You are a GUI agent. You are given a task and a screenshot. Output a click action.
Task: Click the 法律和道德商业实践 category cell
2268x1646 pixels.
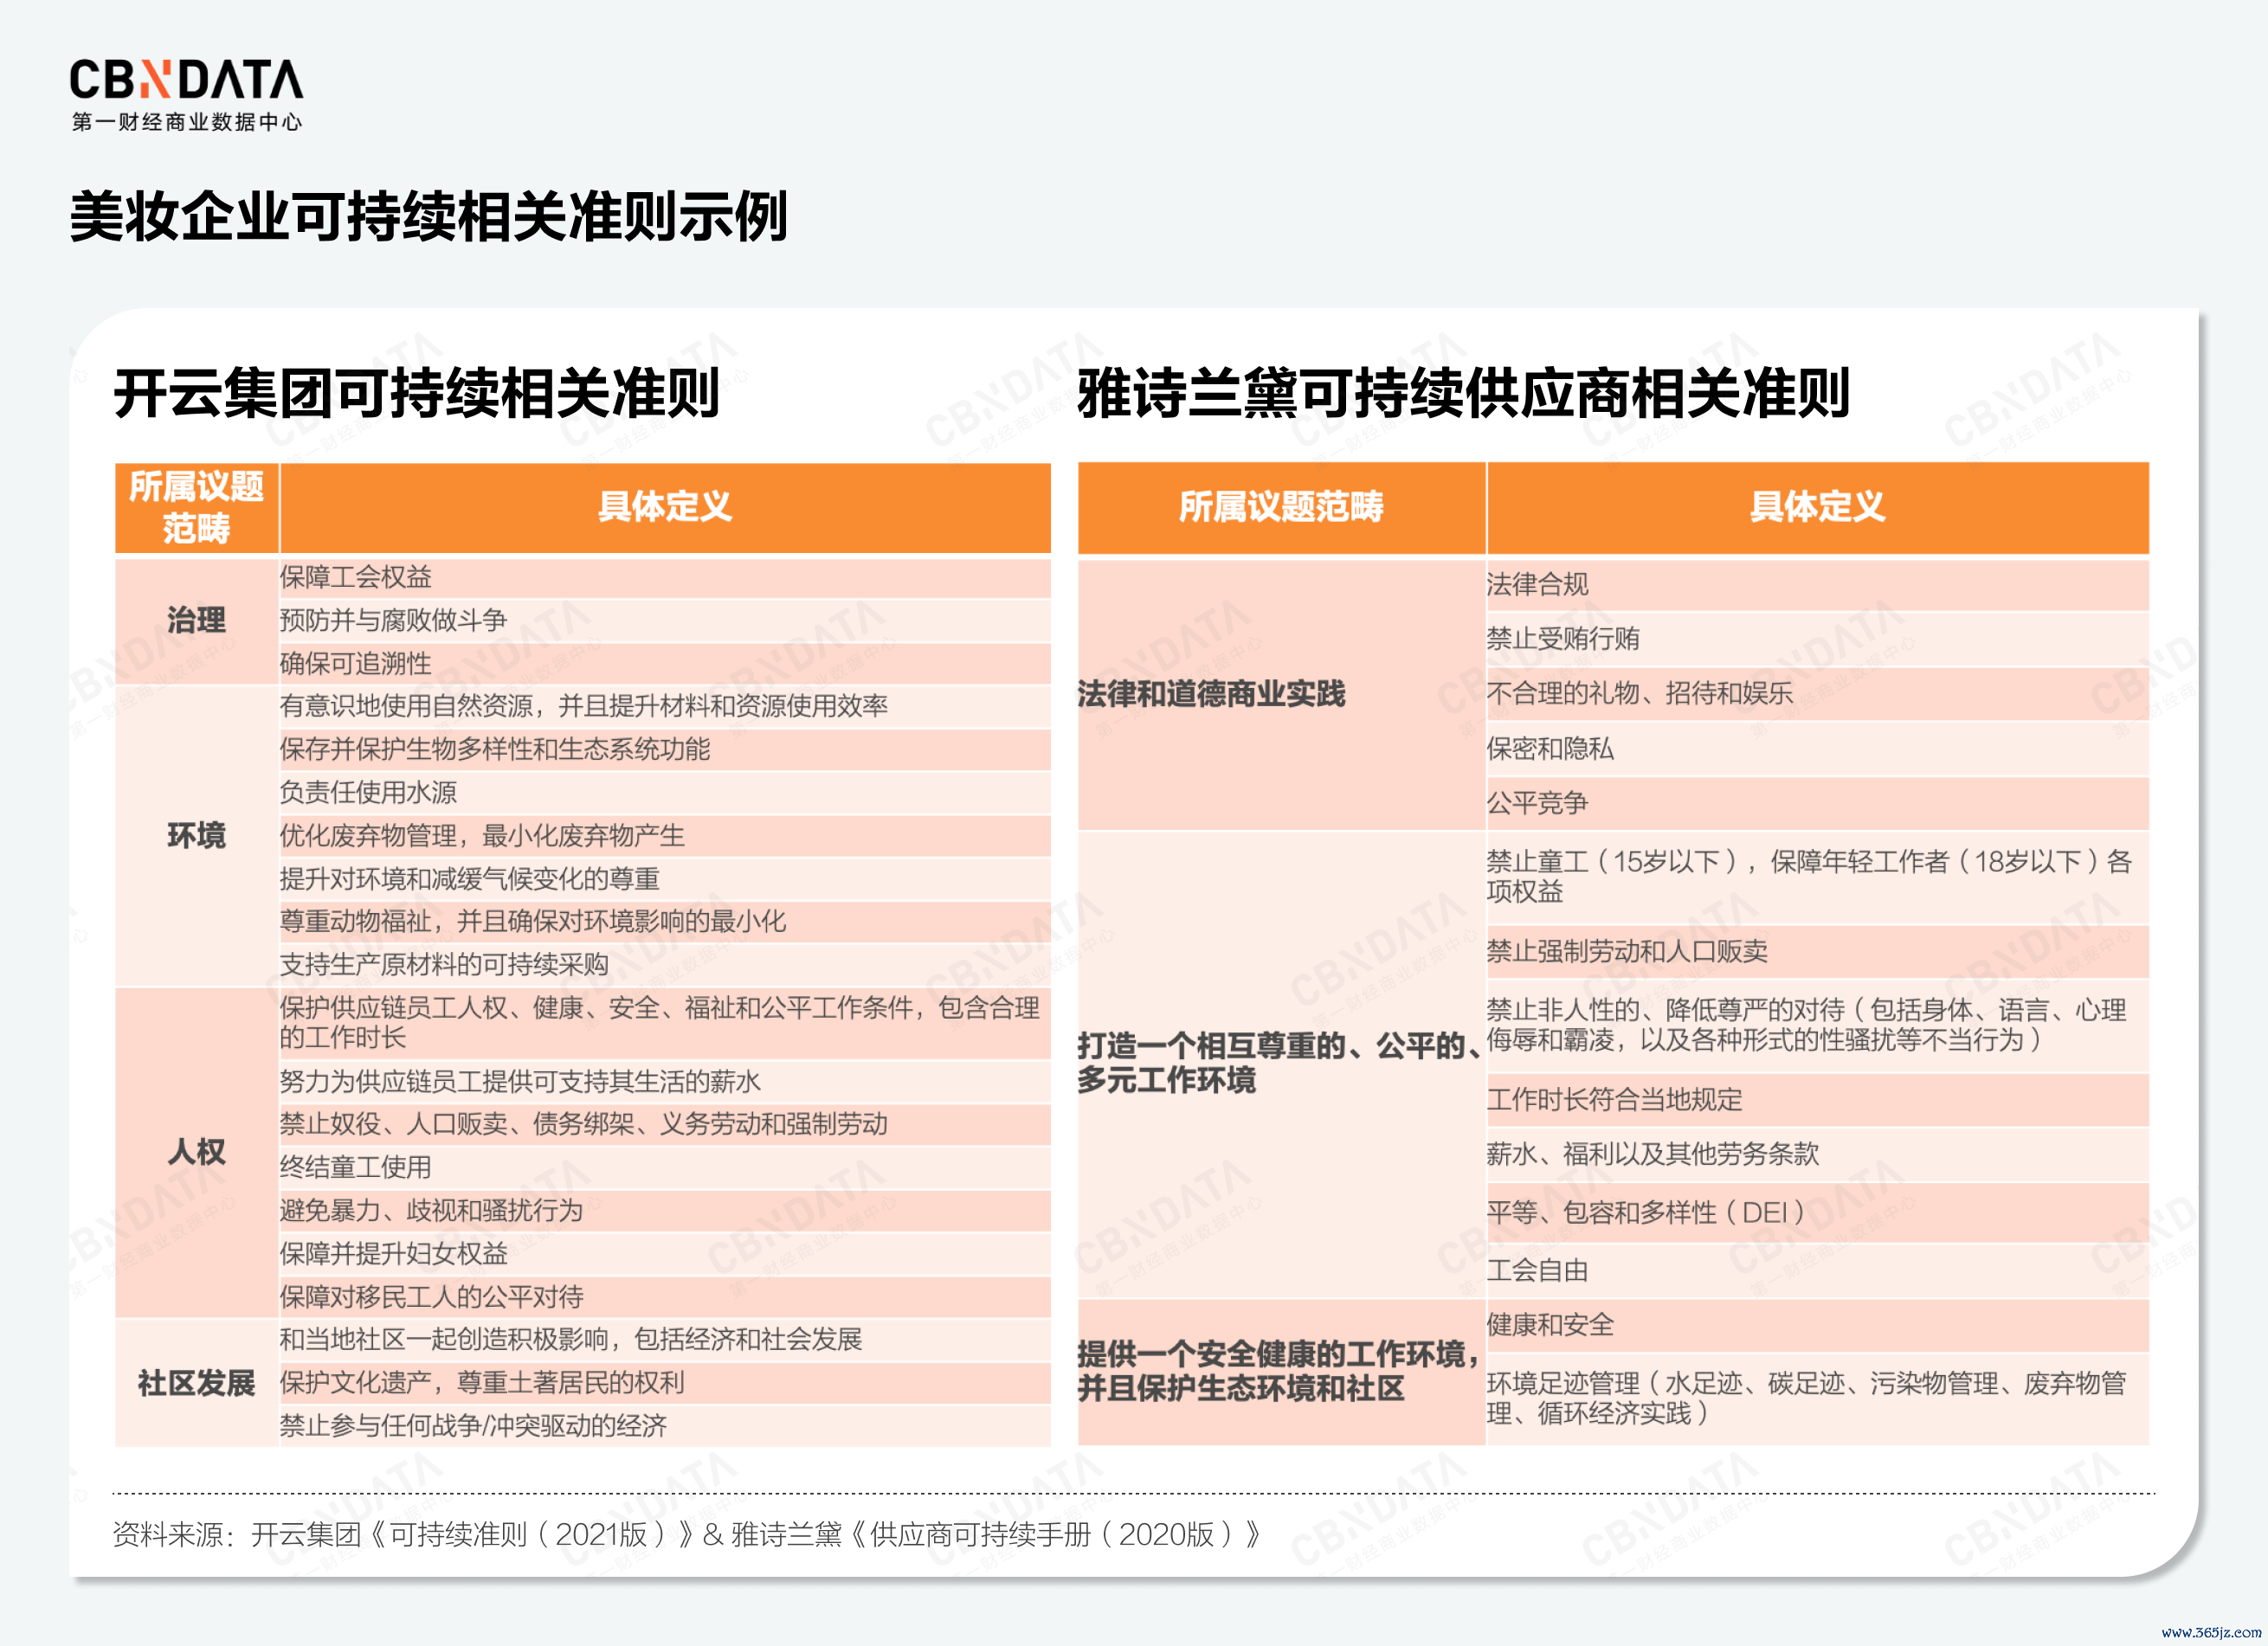1211,694
